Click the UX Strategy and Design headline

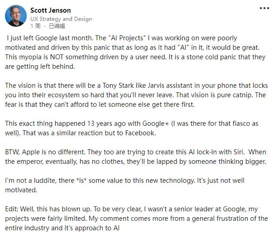[x=61, y=19]
